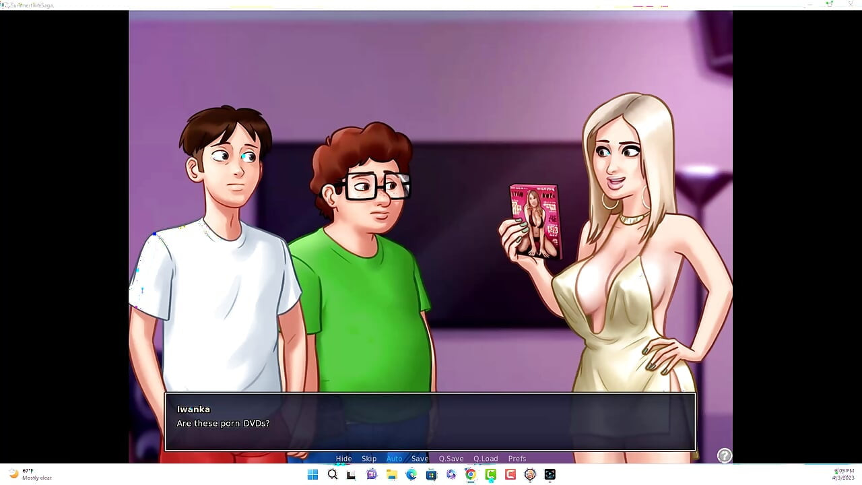Screen dimensions: 862x485
Task: Open the black screen-capture app on taskbar
Action: pos(550,475)
